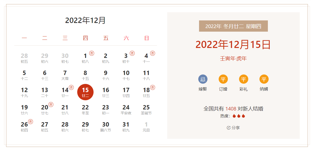This screenshot has width=314, height=150.
Task: Select December 8 十五
Action: coord(85,75)
